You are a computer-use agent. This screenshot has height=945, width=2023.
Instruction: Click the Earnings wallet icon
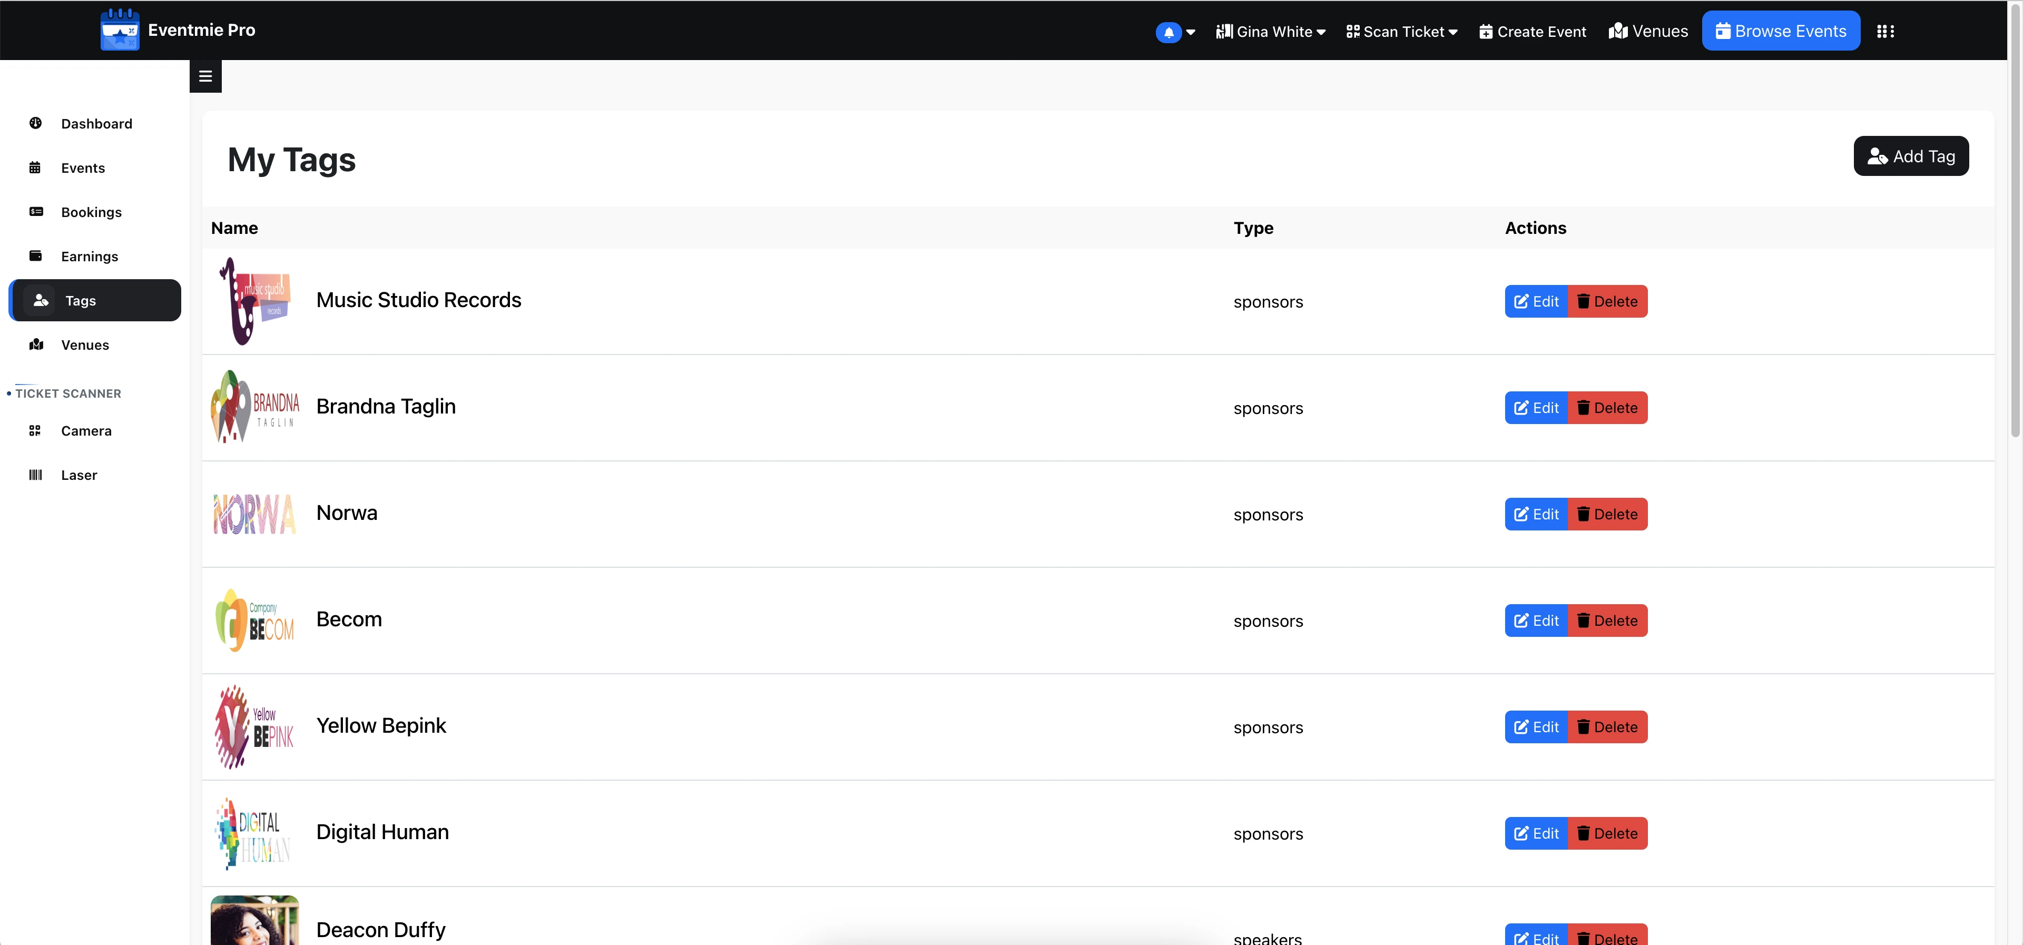[x=35, y=255]
